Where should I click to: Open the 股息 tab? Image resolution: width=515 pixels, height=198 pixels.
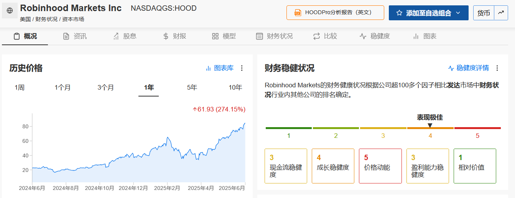coord(125,36)
